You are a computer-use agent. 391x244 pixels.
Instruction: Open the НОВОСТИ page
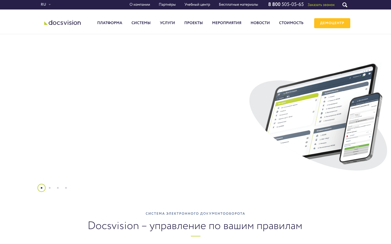pos(260,23)
